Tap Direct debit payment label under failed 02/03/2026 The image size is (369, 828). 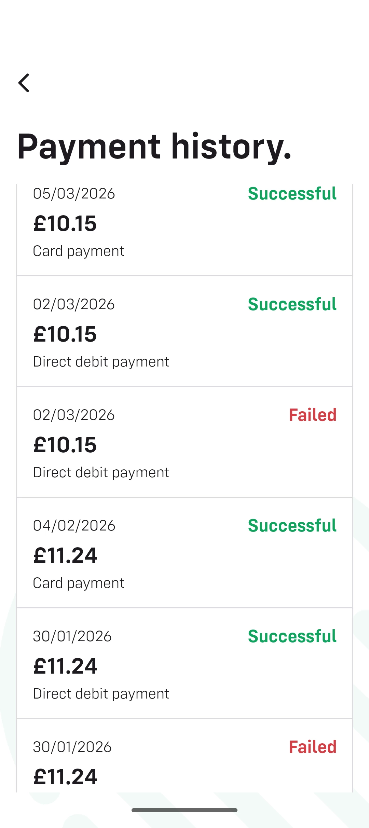point(101,472)
